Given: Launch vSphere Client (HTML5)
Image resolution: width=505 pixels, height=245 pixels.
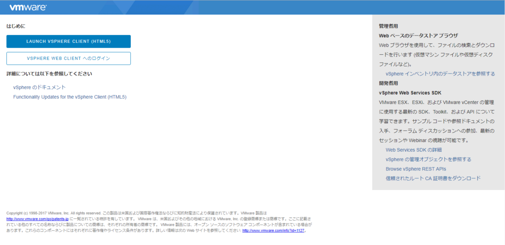Looking at the screenshot, I should coord(69,41).
